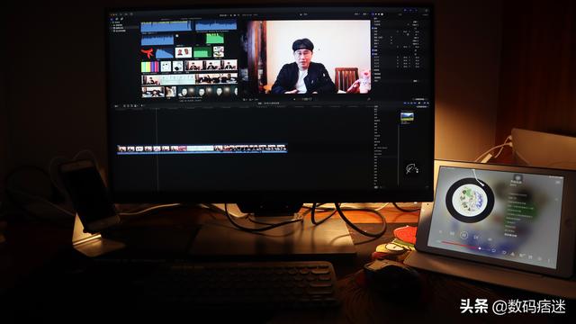
Task: Click the red playback progress bar on the iPad
Action: [460, 245]
